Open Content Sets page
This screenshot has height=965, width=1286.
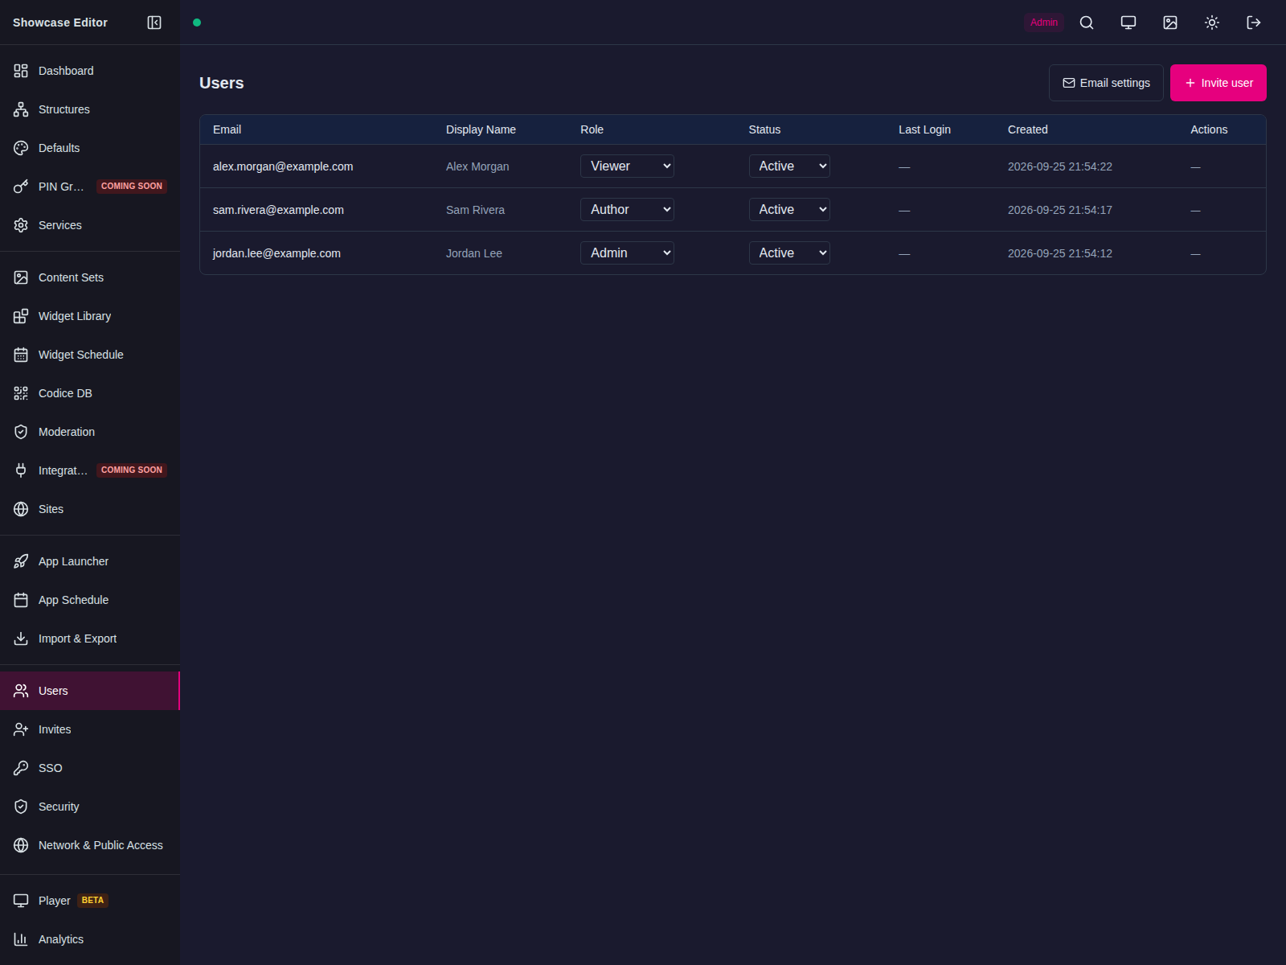pos(90,277)
